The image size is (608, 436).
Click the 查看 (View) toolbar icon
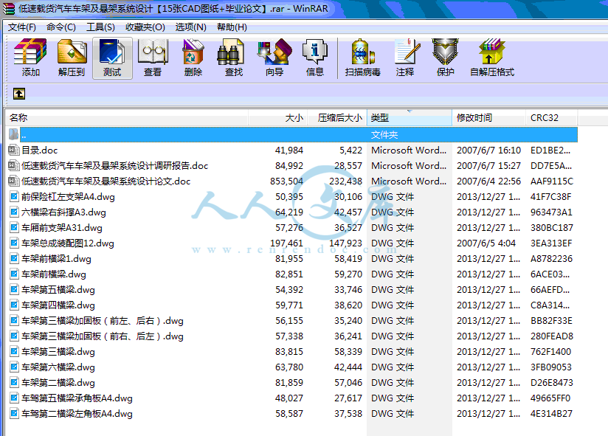coord(153,52)
